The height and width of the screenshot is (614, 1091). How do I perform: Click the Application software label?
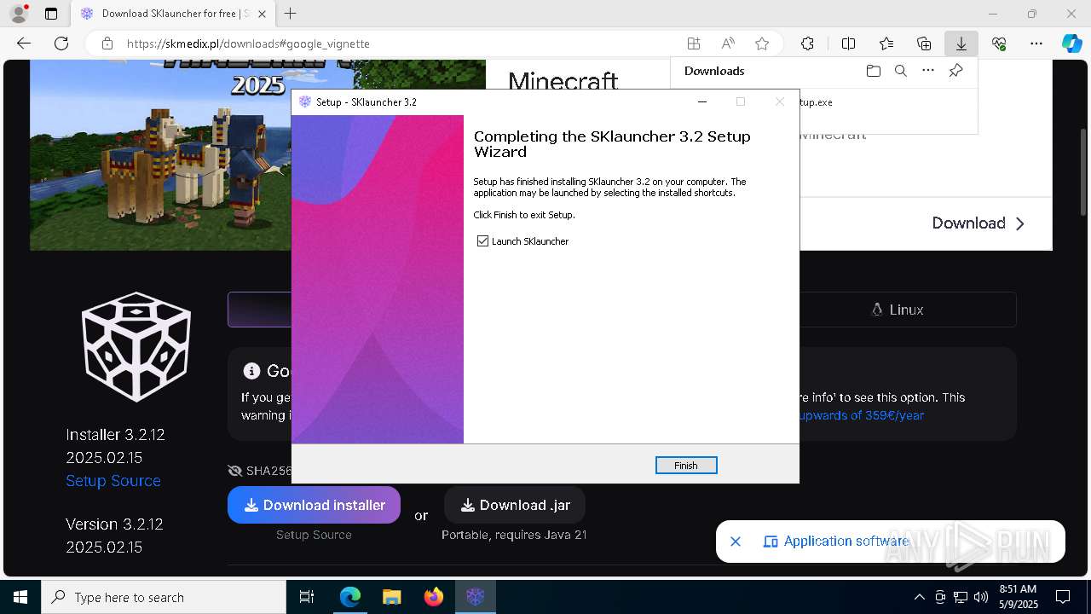(x=846, y=542)
